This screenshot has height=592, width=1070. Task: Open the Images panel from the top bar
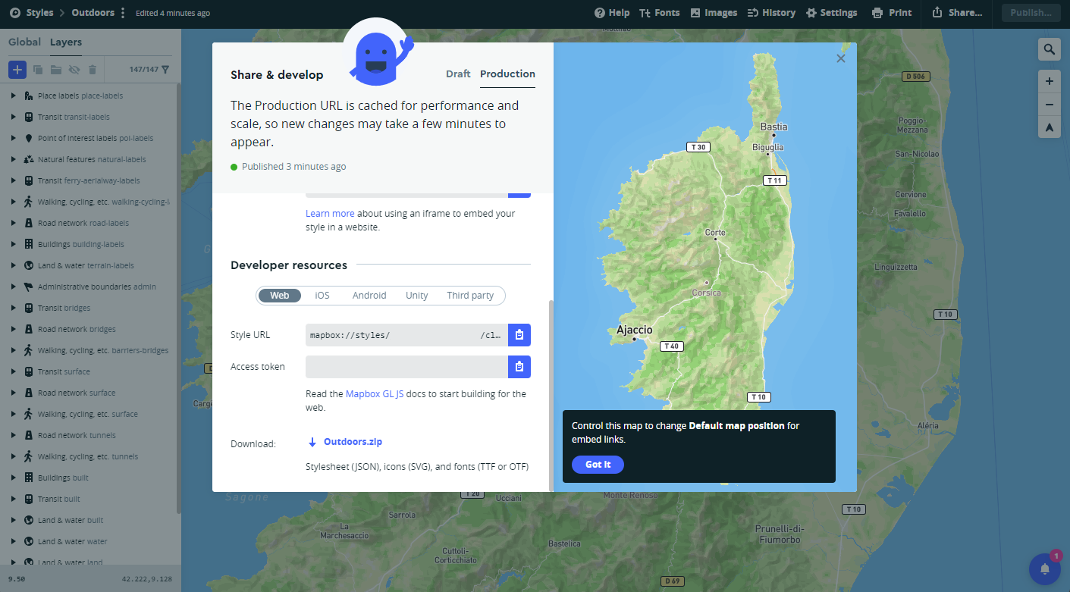pos(713,12)
